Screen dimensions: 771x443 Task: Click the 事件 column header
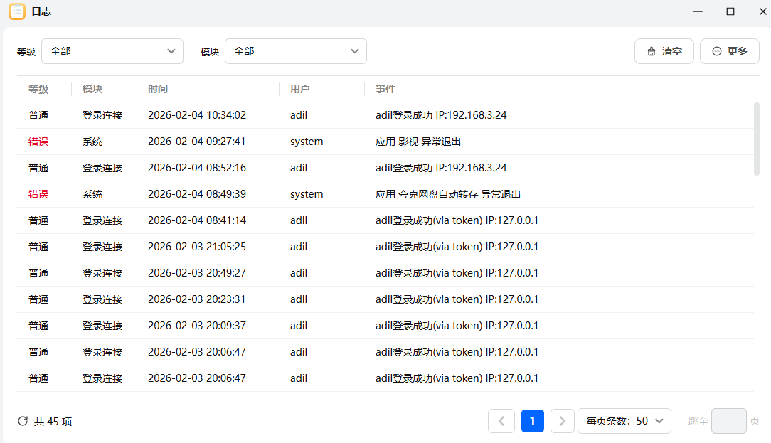[385, 89]
